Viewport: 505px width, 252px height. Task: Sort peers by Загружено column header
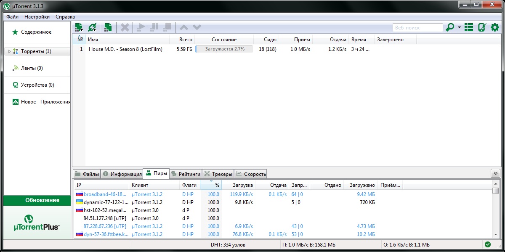point(360,185)
